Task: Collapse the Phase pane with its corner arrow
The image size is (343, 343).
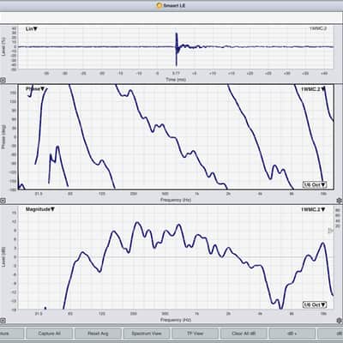Action: [x=3, y=201]
